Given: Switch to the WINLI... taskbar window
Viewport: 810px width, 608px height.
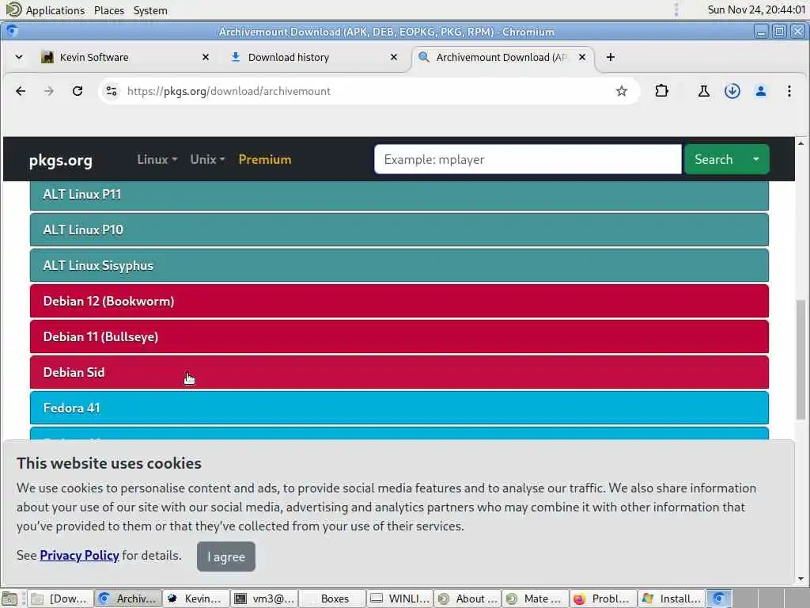Looking at the screenshot, I should point(399,598).
